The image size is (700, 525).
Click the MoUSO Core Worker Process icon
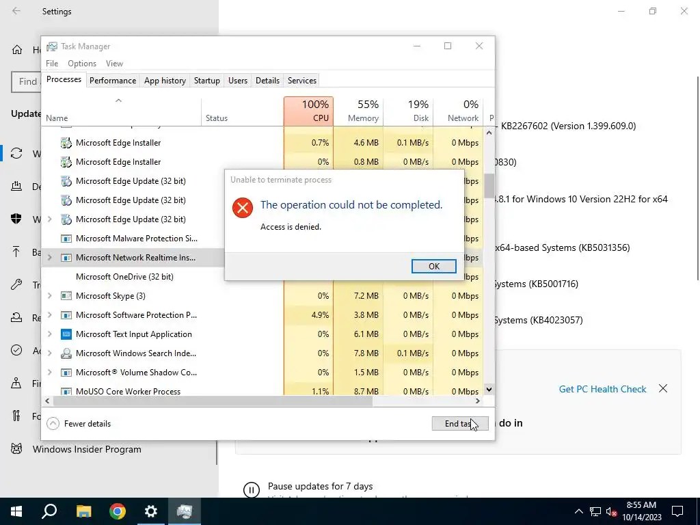pos(66,391)
